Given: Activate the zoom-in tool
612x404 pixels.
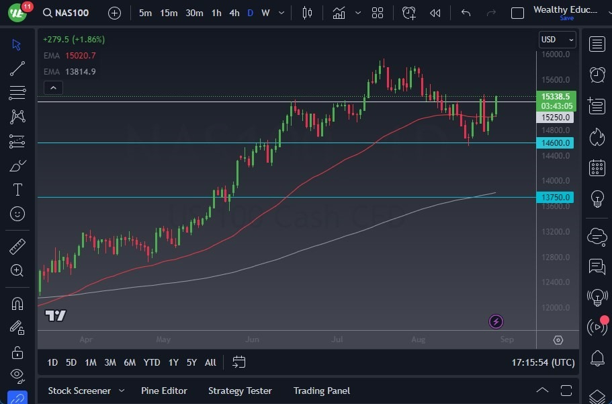Looking at the screenshot, I should [17, 271].
